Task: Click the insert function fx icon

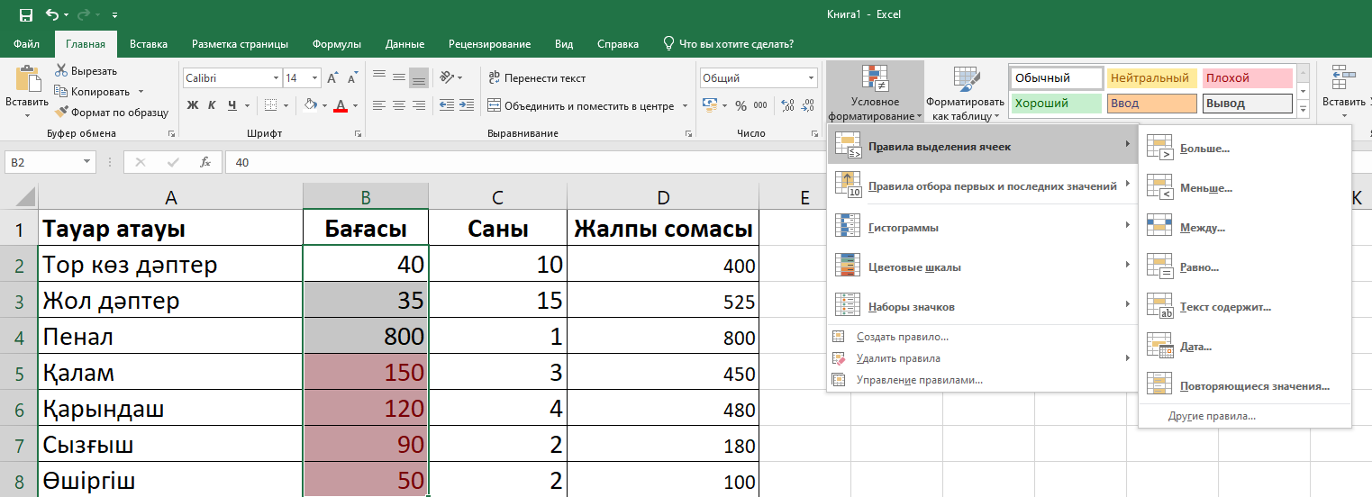Action: (205, 163)
